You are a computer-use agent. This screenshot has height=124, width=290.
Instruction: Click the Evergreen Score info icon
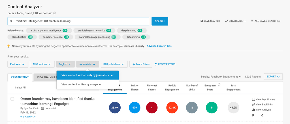pos(219,85)
